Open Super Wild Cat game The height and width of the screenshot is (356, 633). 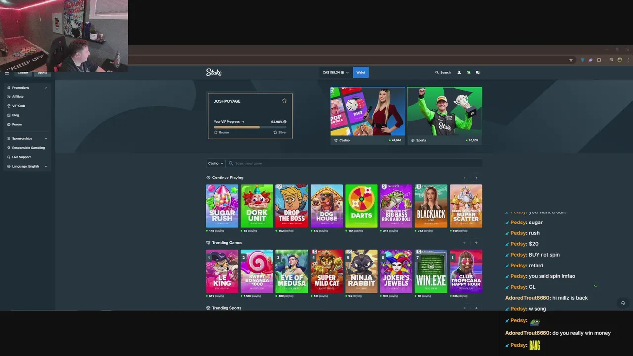(x=326, y=271)
